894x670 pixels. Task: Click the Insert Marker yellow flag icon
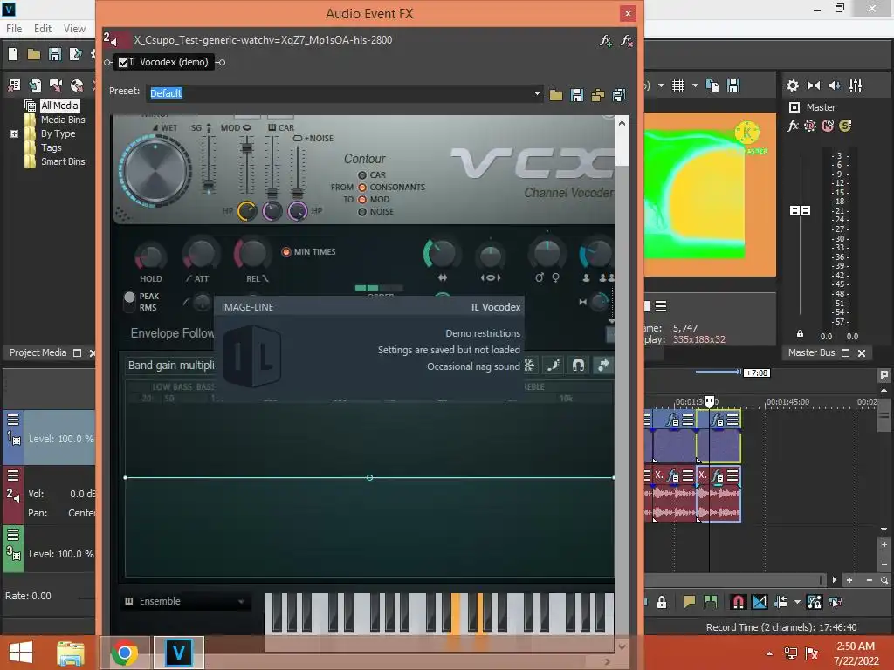[x=690, y=602]
